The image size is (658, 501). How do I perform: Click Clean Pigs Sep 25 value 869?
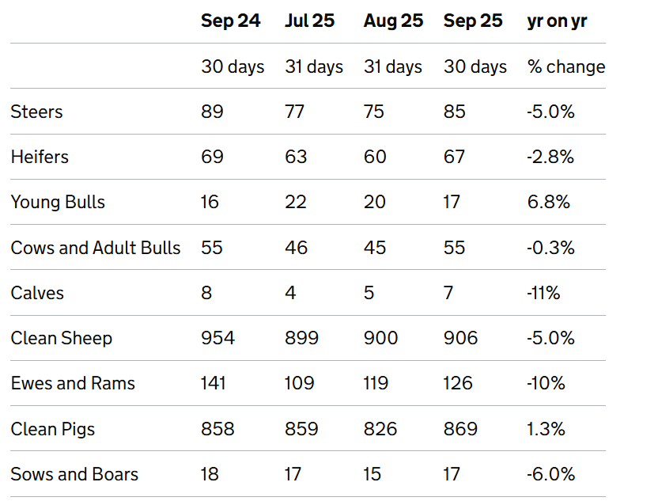pos(460,429)
